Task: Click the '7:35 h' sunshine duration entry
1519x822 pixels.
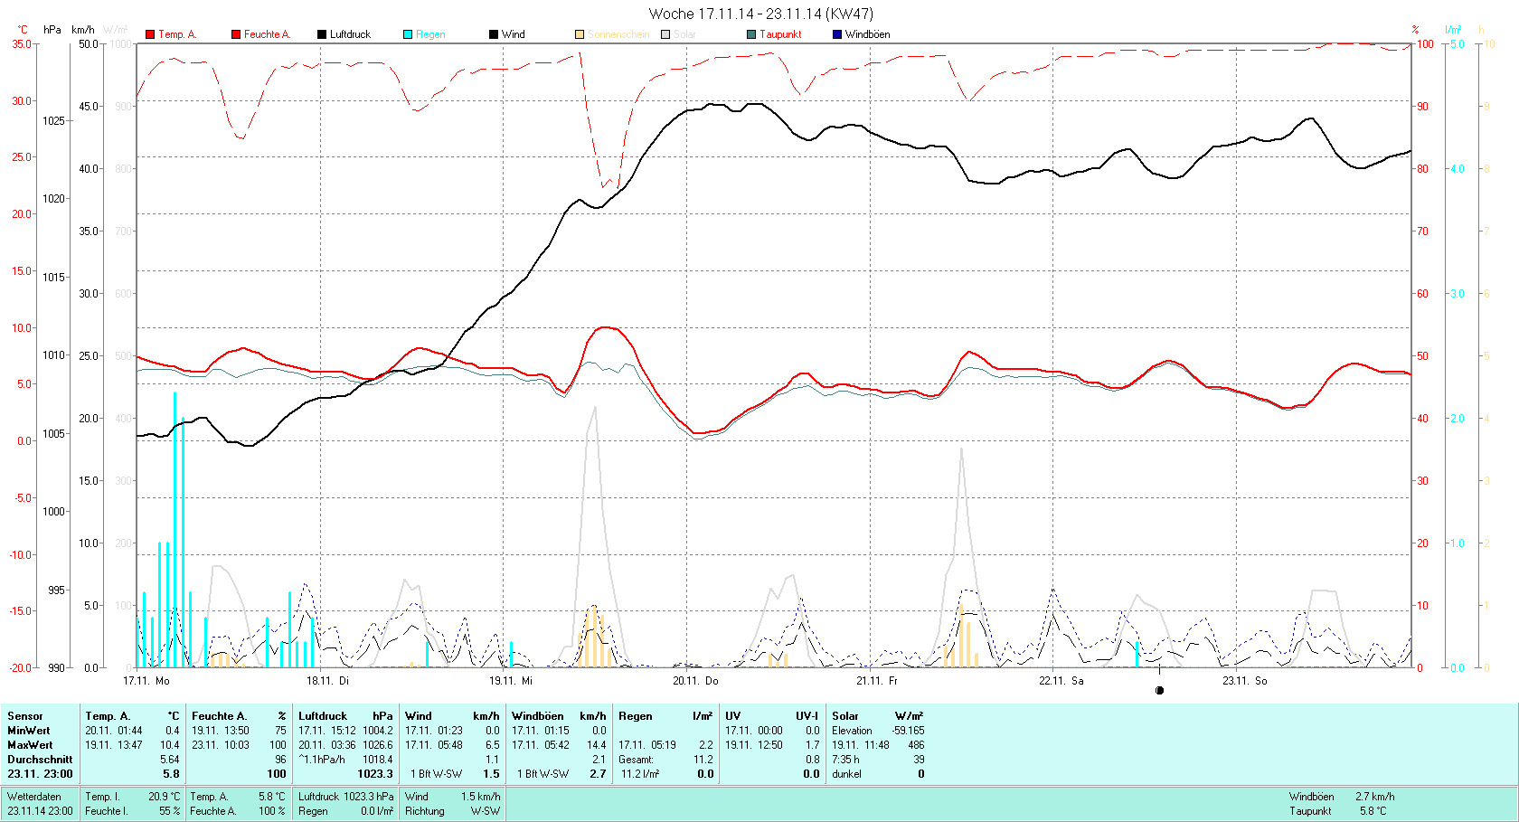Action: tap(846, 760)
